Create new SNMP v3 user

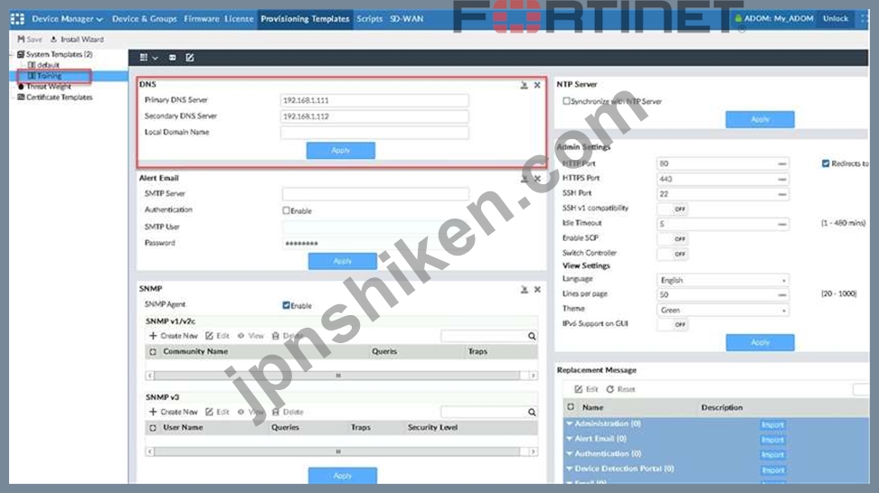click(x=174, y=412)
